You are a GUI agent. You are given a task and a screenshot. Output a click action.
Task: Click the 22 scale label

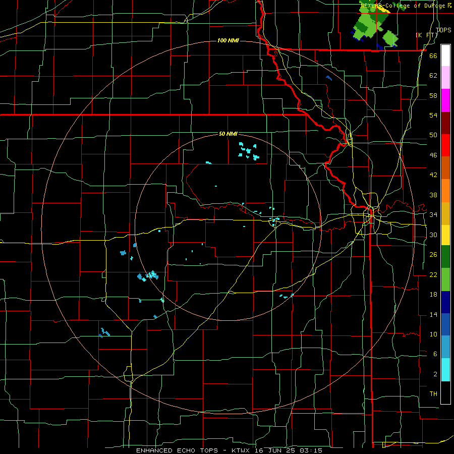coord(433,274)
